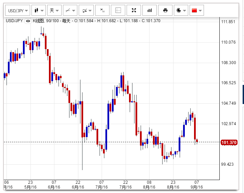Click the 110.076 price axis label
Screen dimensions: 244x193
coord(229,42)
